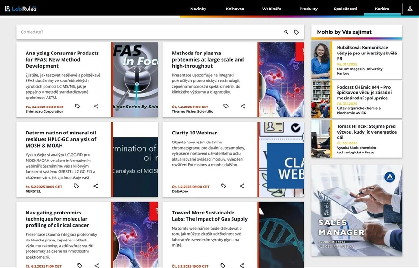Viewport: 419px width, 268px height.
Task: Click tag icon on PFAS webinar card
Action: click(x=77, y=106)
